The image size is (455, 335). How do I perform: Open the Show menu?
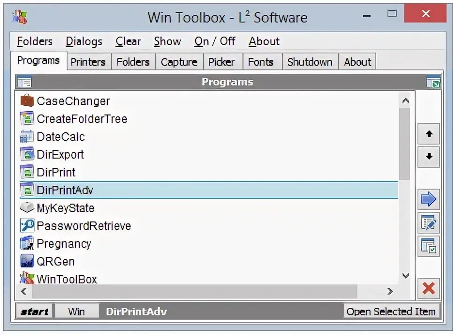(x=167, y=41)
